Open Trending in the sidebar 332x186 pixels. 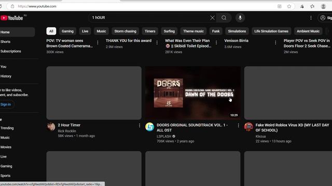coord(17,128)
